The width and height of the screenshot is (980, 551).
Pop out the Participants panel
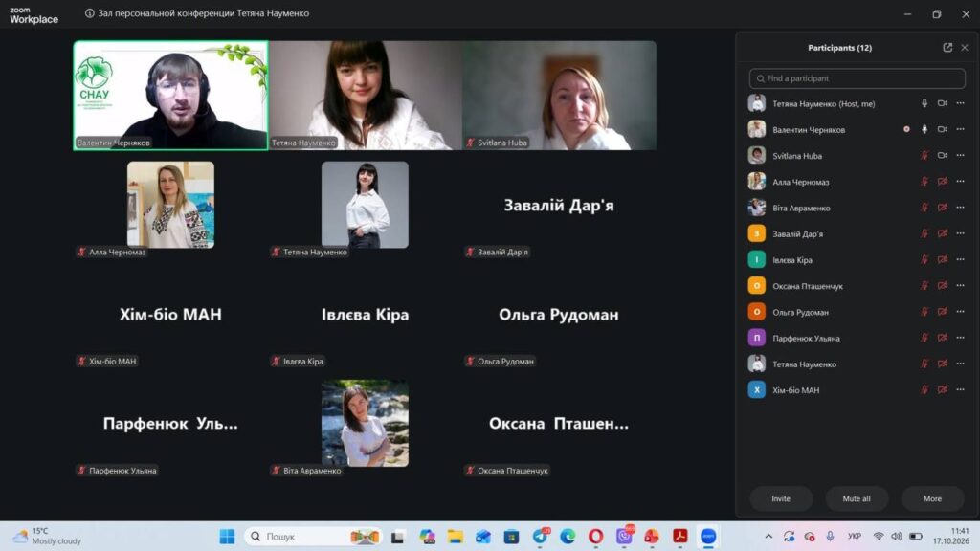click(x=947, y=48)
